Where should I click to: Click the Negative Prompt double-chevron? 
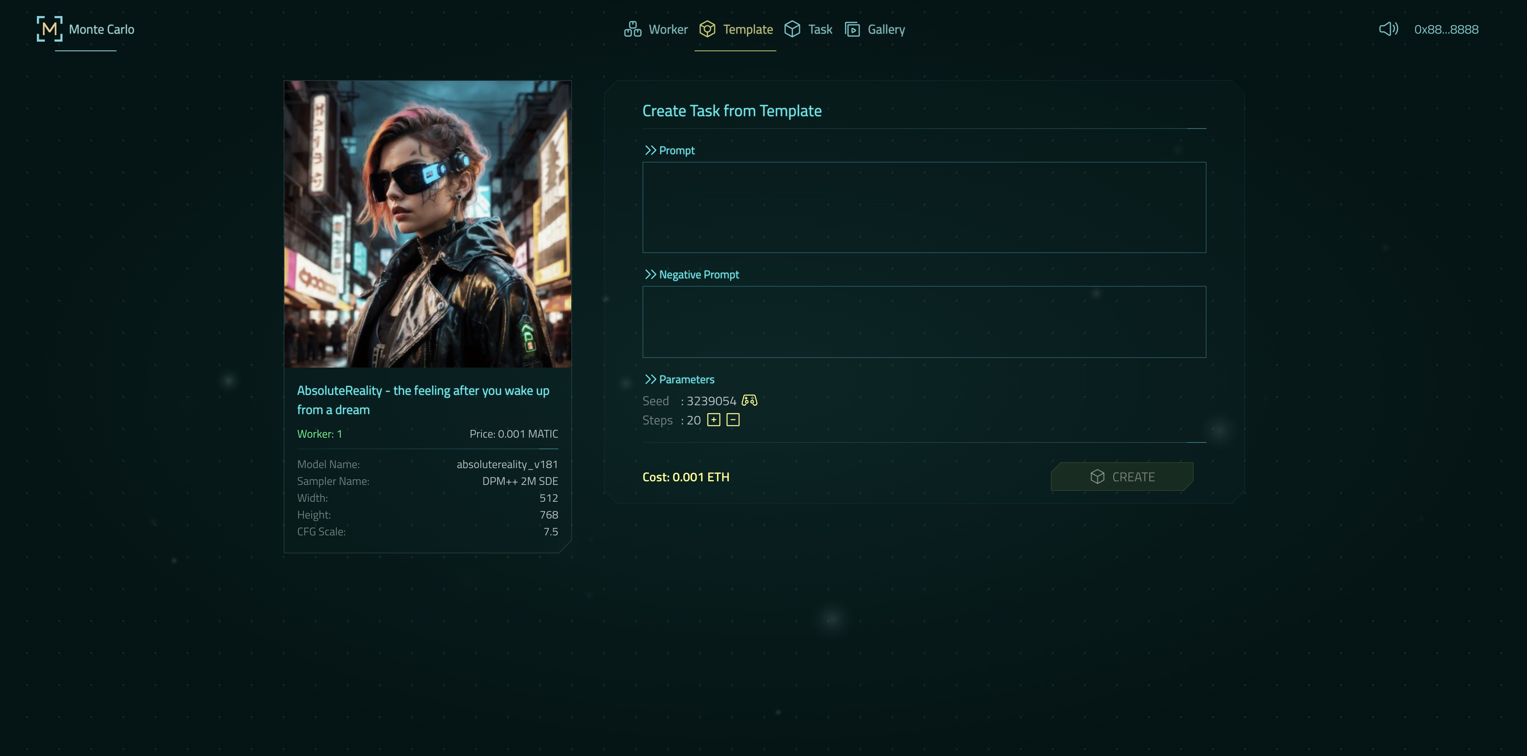650,274
